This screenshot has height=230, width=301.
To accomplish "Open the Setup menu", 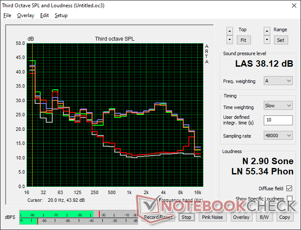I will click(x=61, y=15).
